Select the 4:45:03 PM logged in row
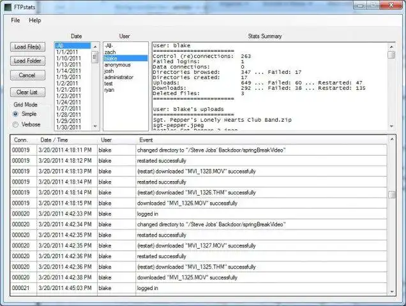The image size is (406, 306). [x=199, y=288]
